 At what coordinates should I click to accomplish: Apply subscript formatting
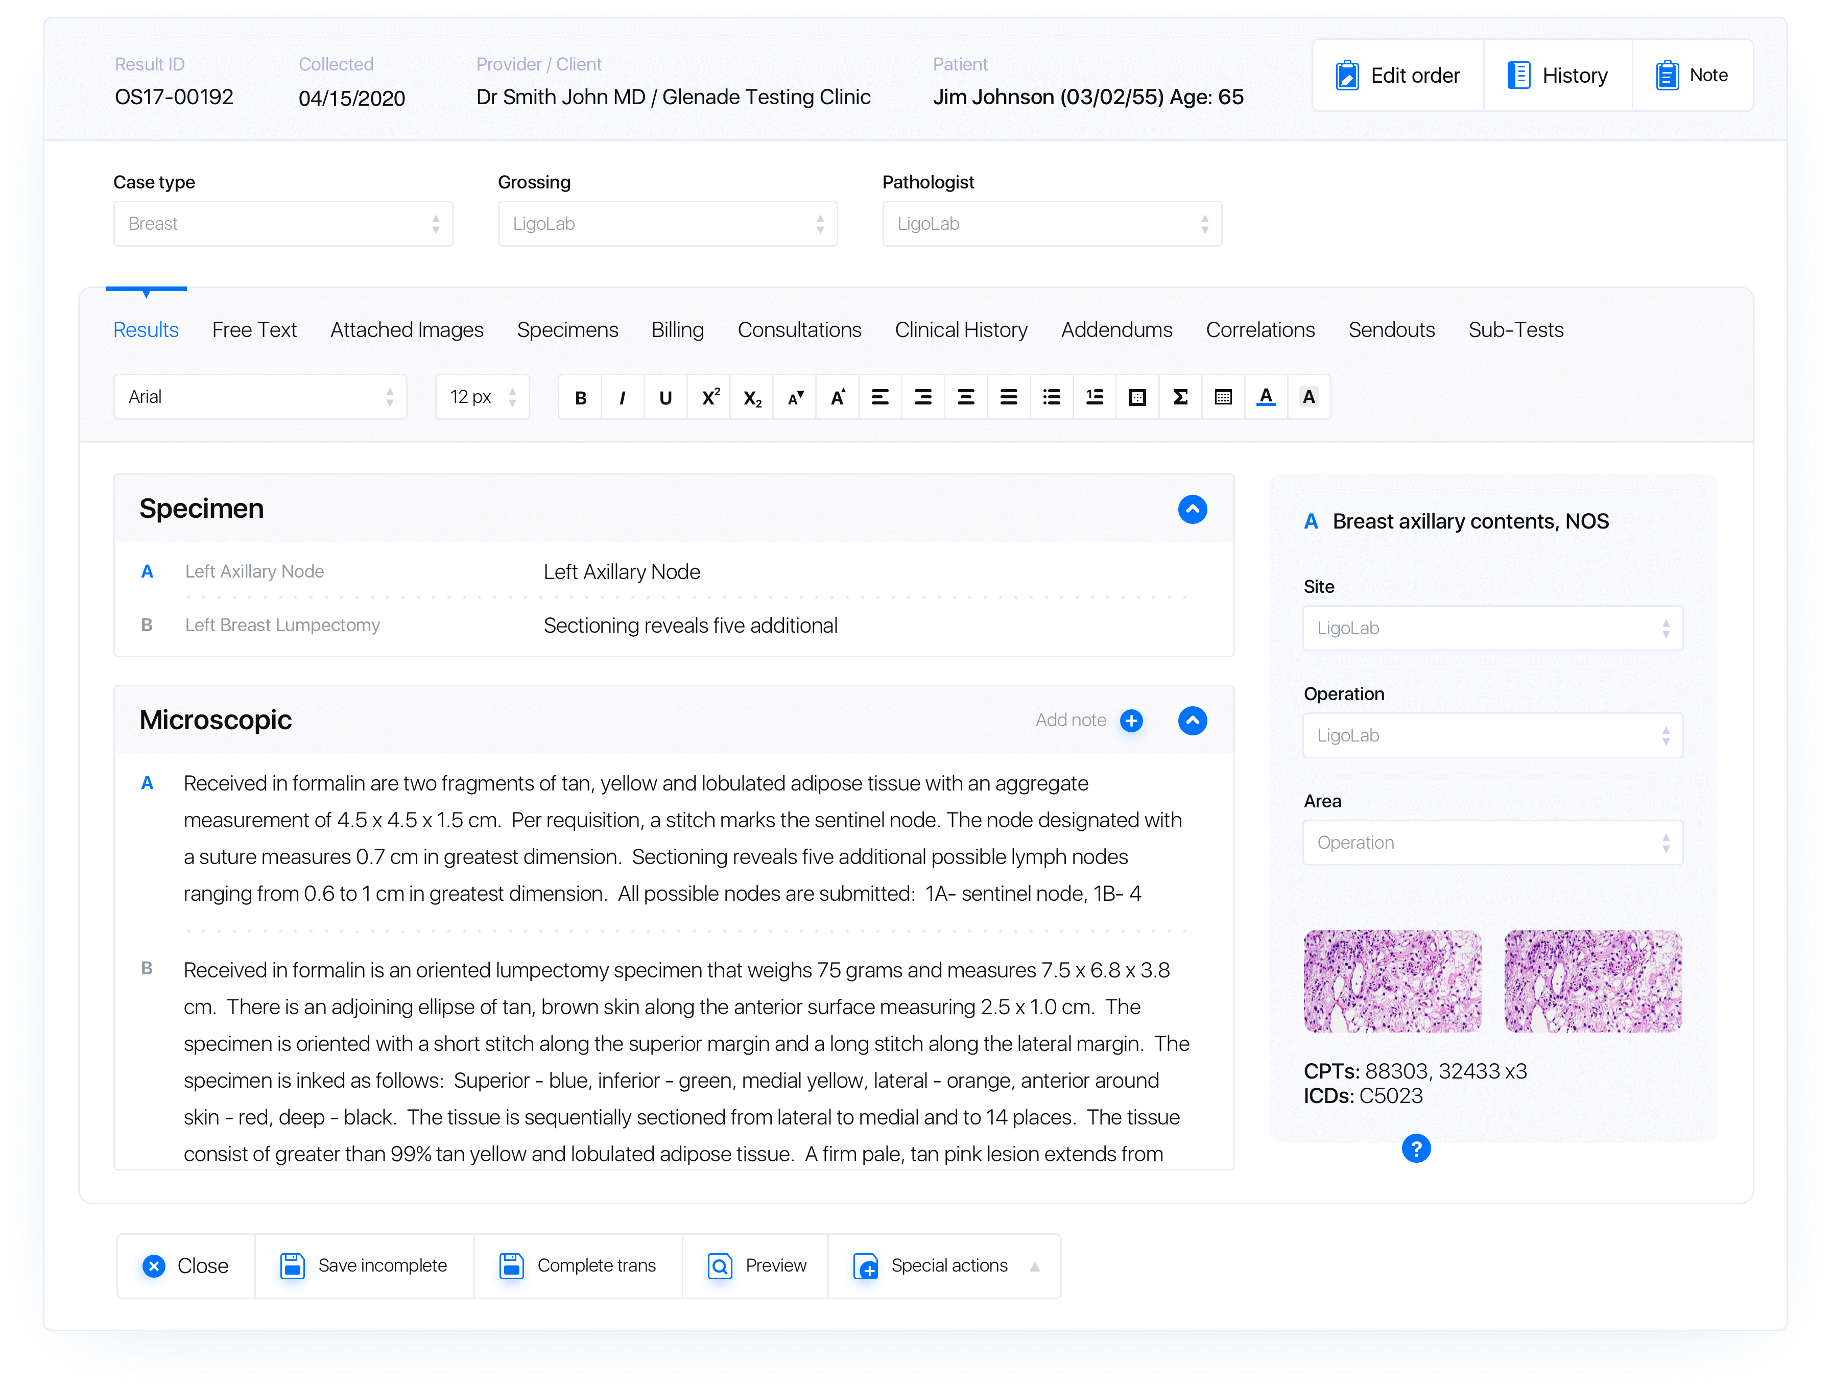[752, 397]
